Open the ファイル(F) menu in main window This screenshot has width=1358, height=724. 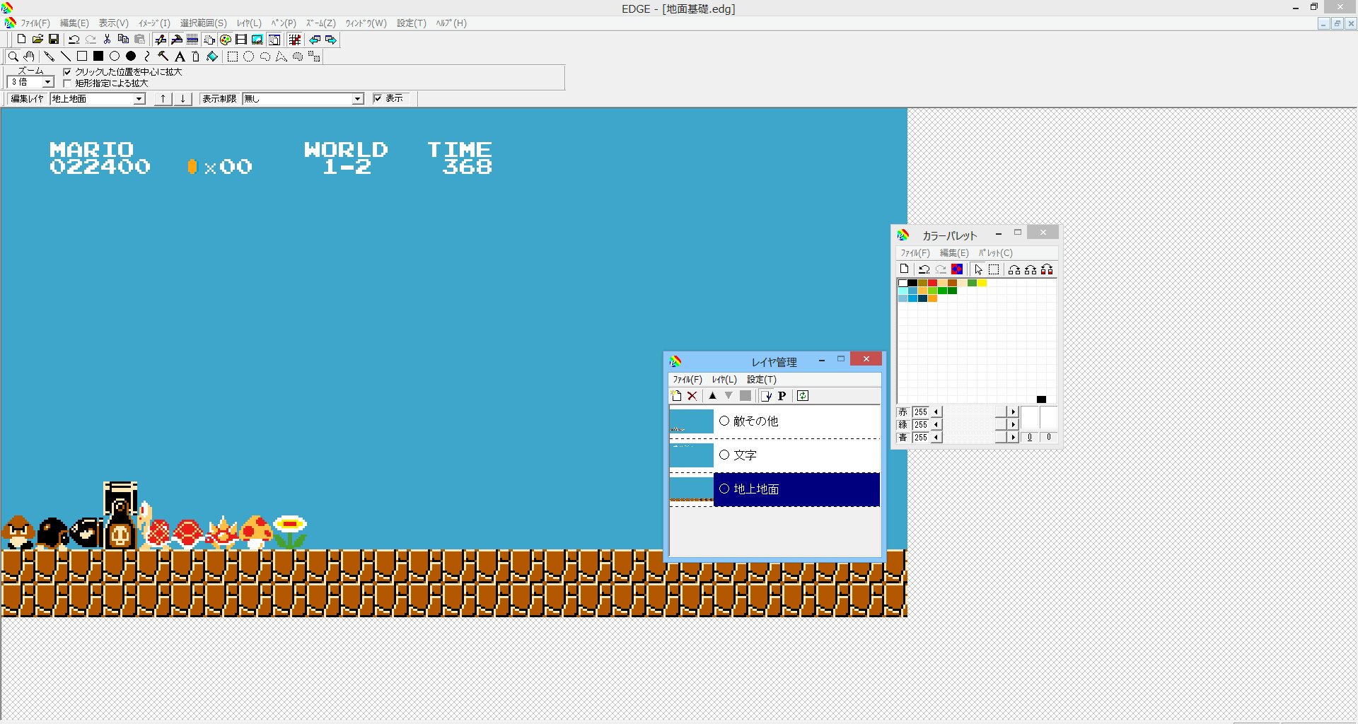click(x=35, y=23)
